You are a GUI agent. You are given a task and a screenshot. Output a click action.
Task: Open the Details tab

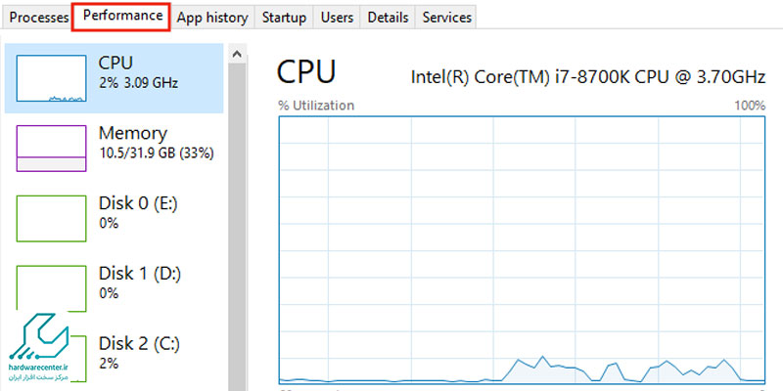tap(388, 18)
